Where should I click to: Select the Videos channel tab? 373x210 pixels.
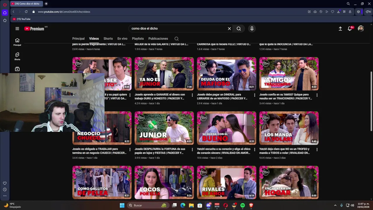pyautogui.click(x=94, y=38)
